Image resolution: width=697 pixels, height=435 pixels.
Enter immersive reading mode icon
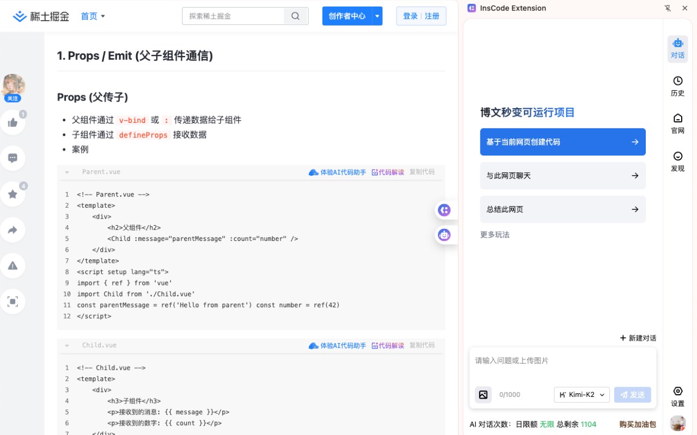pyautogui.click(x=13, y=301)
